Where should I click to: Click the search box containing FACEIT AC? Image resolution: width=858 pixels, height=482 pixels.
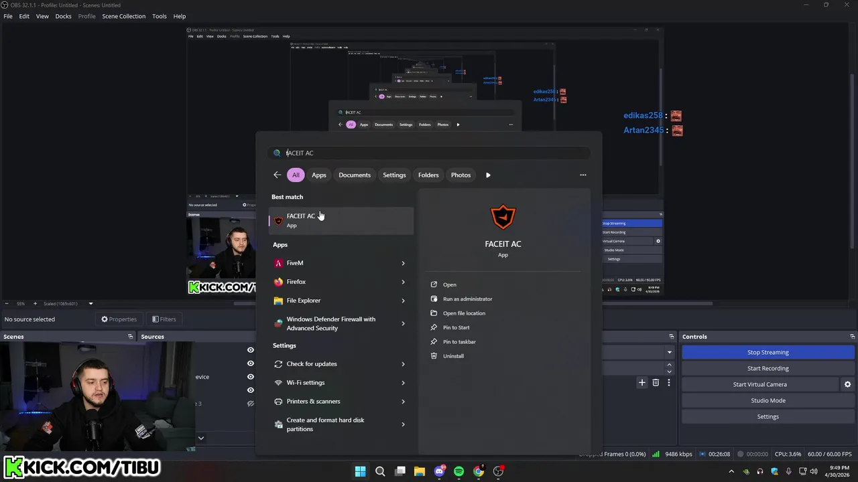point(429,153)
